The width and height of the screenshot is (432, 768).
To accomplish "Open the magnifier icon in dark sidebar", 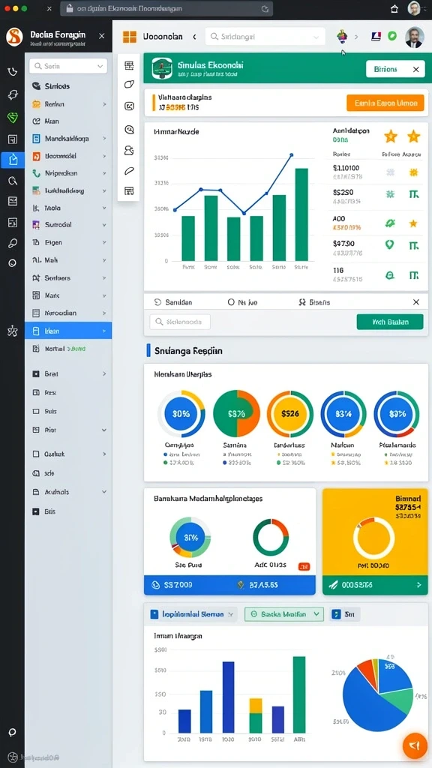I will coord(13,181).
